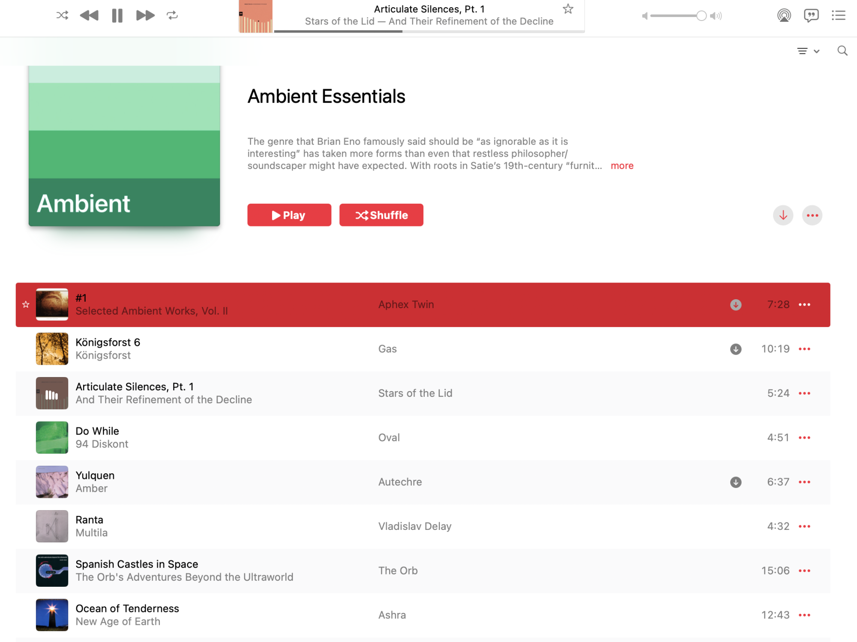Open artist Oval
The width and height of the screenshot is (857, 642).
[389, 438]
